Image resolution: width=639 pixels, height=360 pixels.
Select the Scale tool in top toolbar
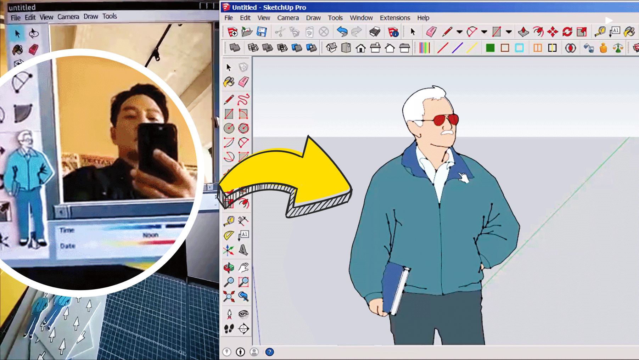pyautogui.click(x=582, y=32)
